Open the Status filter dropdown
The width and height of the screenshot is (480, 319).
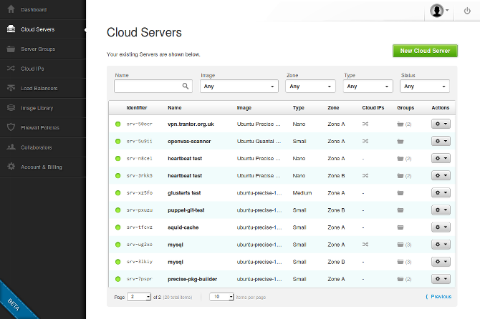click(425, 86)
